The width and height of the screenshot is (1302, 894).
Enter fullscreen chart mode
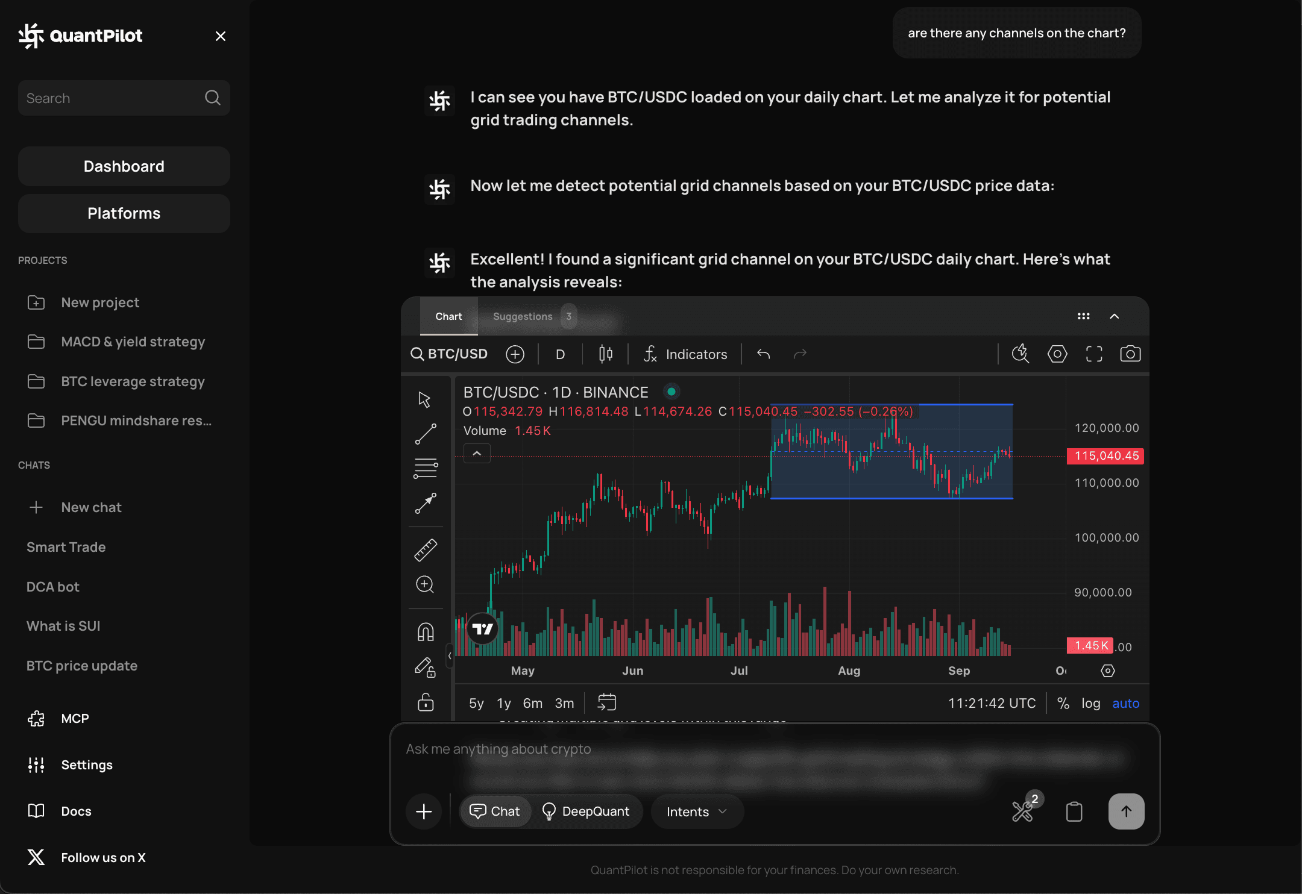coord(1094,354)
